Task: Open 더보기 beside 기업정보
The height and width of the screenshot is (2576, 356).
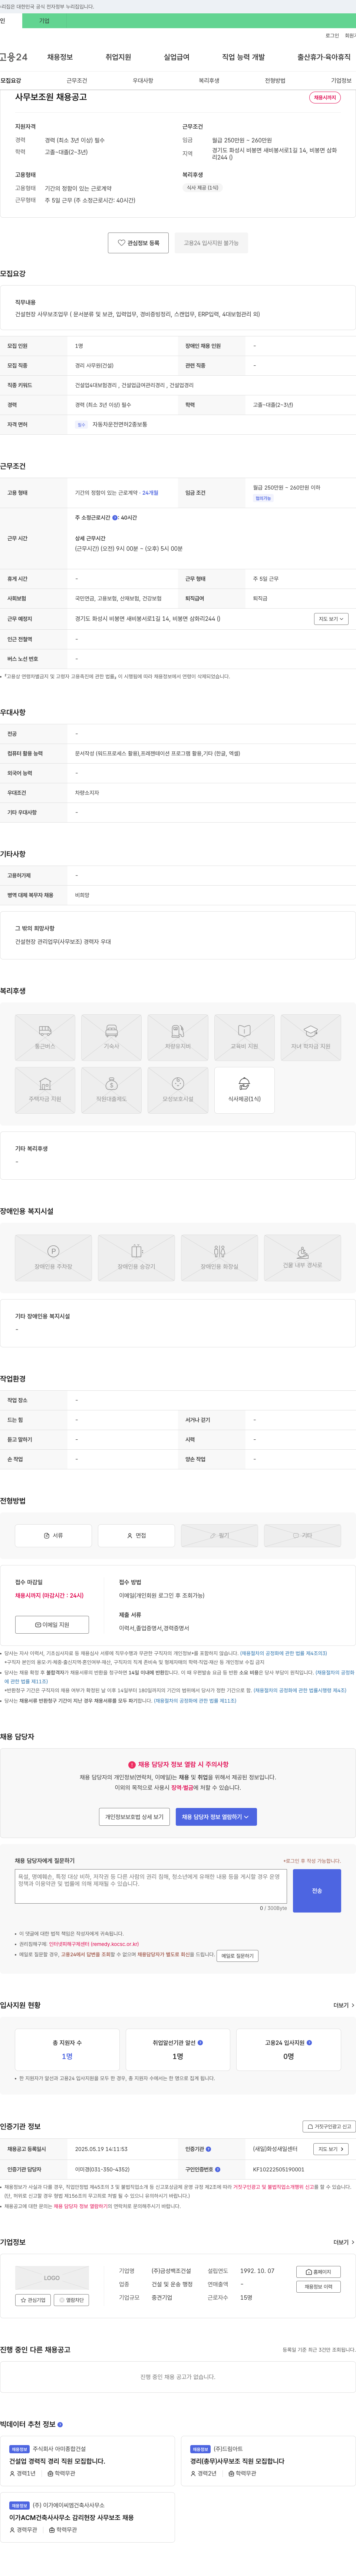Action: click(x=344, y=2242)
